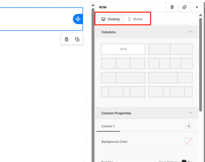Click the blue move handle on selected row
Screen dimensions: 205x162
tap(78, 19)
